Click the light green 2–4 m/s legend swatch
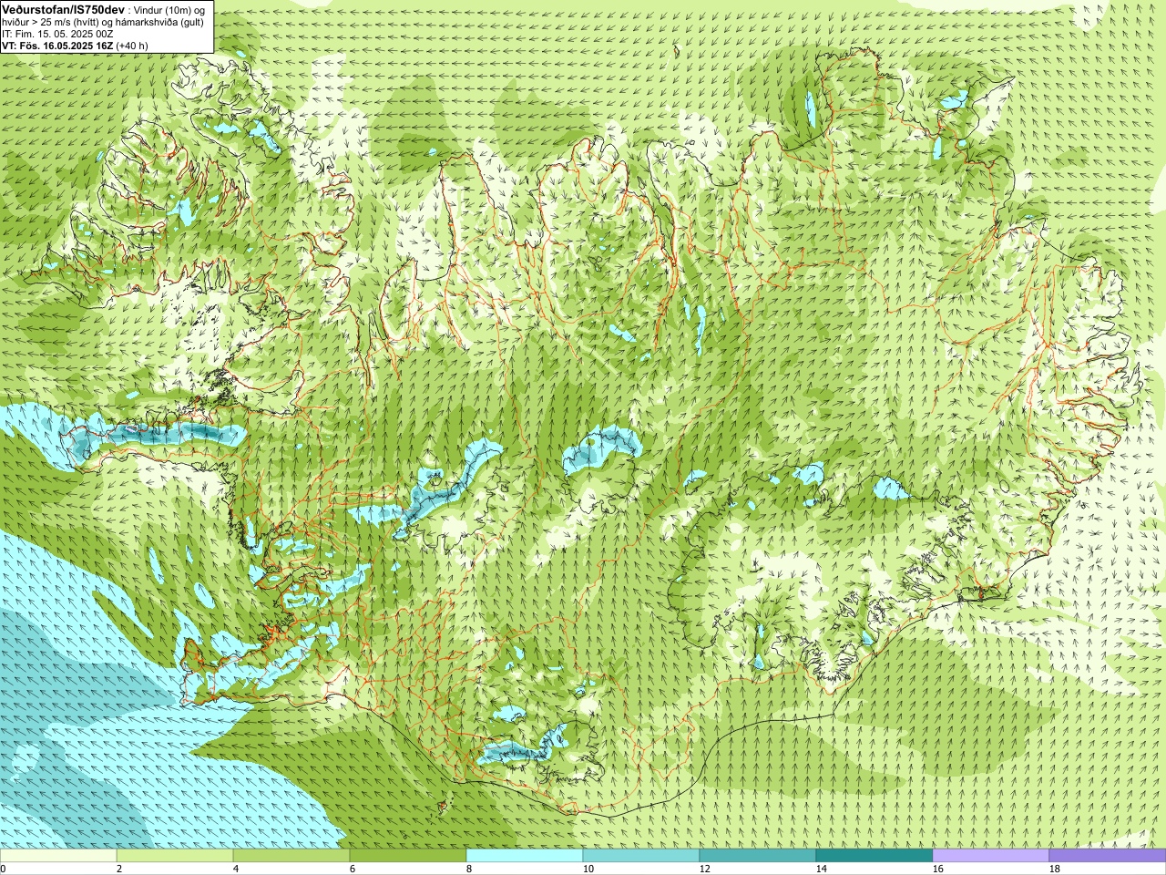 point(175,856)
